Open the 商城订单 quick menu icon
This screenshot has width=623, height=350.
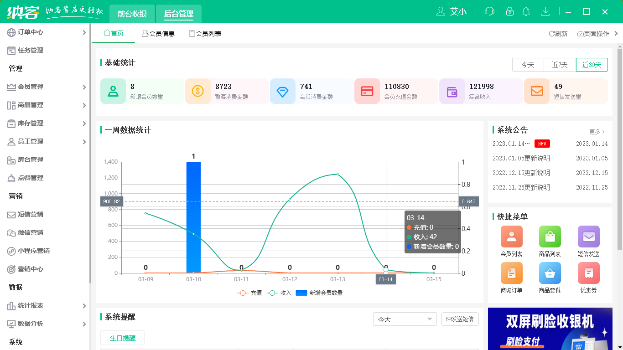click(x=511, y=273)
